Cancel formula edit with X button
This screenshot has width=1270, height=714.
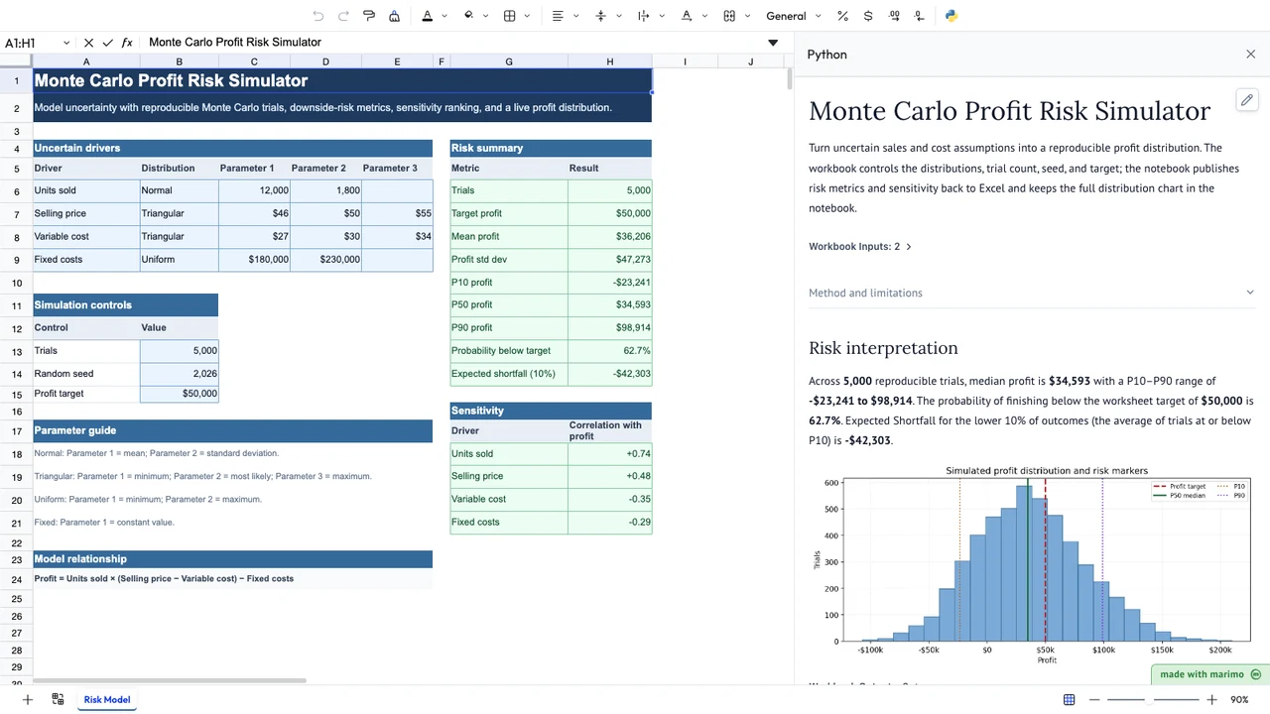(89, 43)
